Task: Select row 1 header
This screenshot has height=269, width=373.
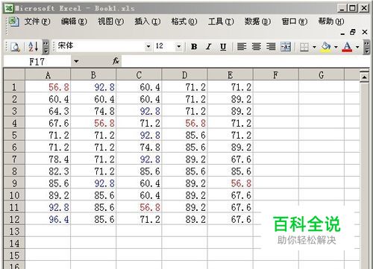Action: (14, 87)
